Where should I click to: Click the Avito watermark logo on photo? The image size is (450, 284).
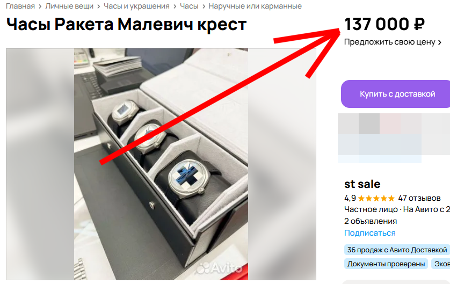(219, 268)
